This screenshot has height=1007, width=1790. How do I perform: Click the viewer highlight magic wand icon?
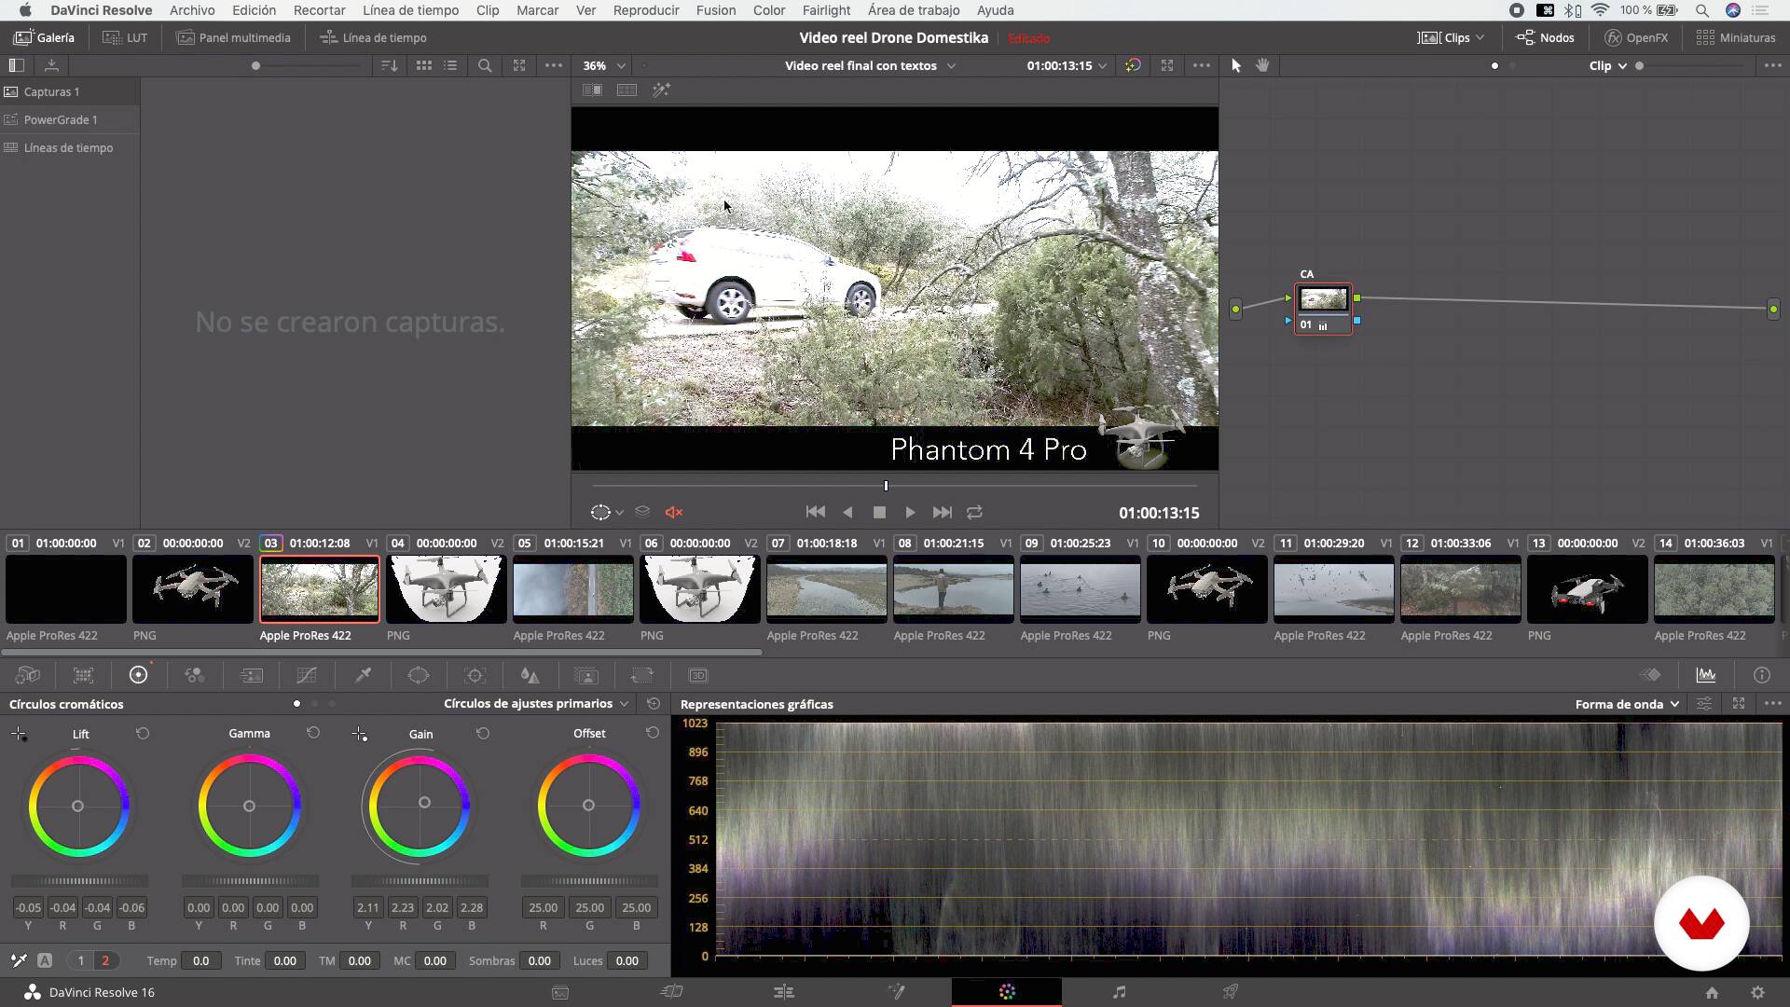(x=661, y=90)
